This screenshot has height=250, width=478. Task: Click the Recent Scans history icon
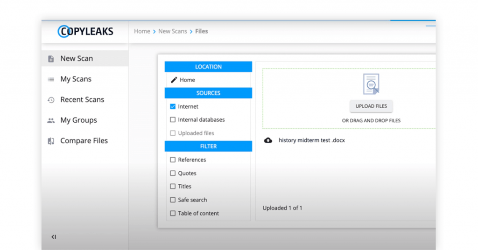[x=51, y=100]
